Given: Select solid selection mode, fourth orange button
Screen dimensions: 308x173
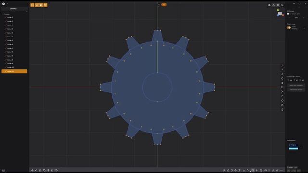Looking at the screenshot, I should [x=45, y=5].
